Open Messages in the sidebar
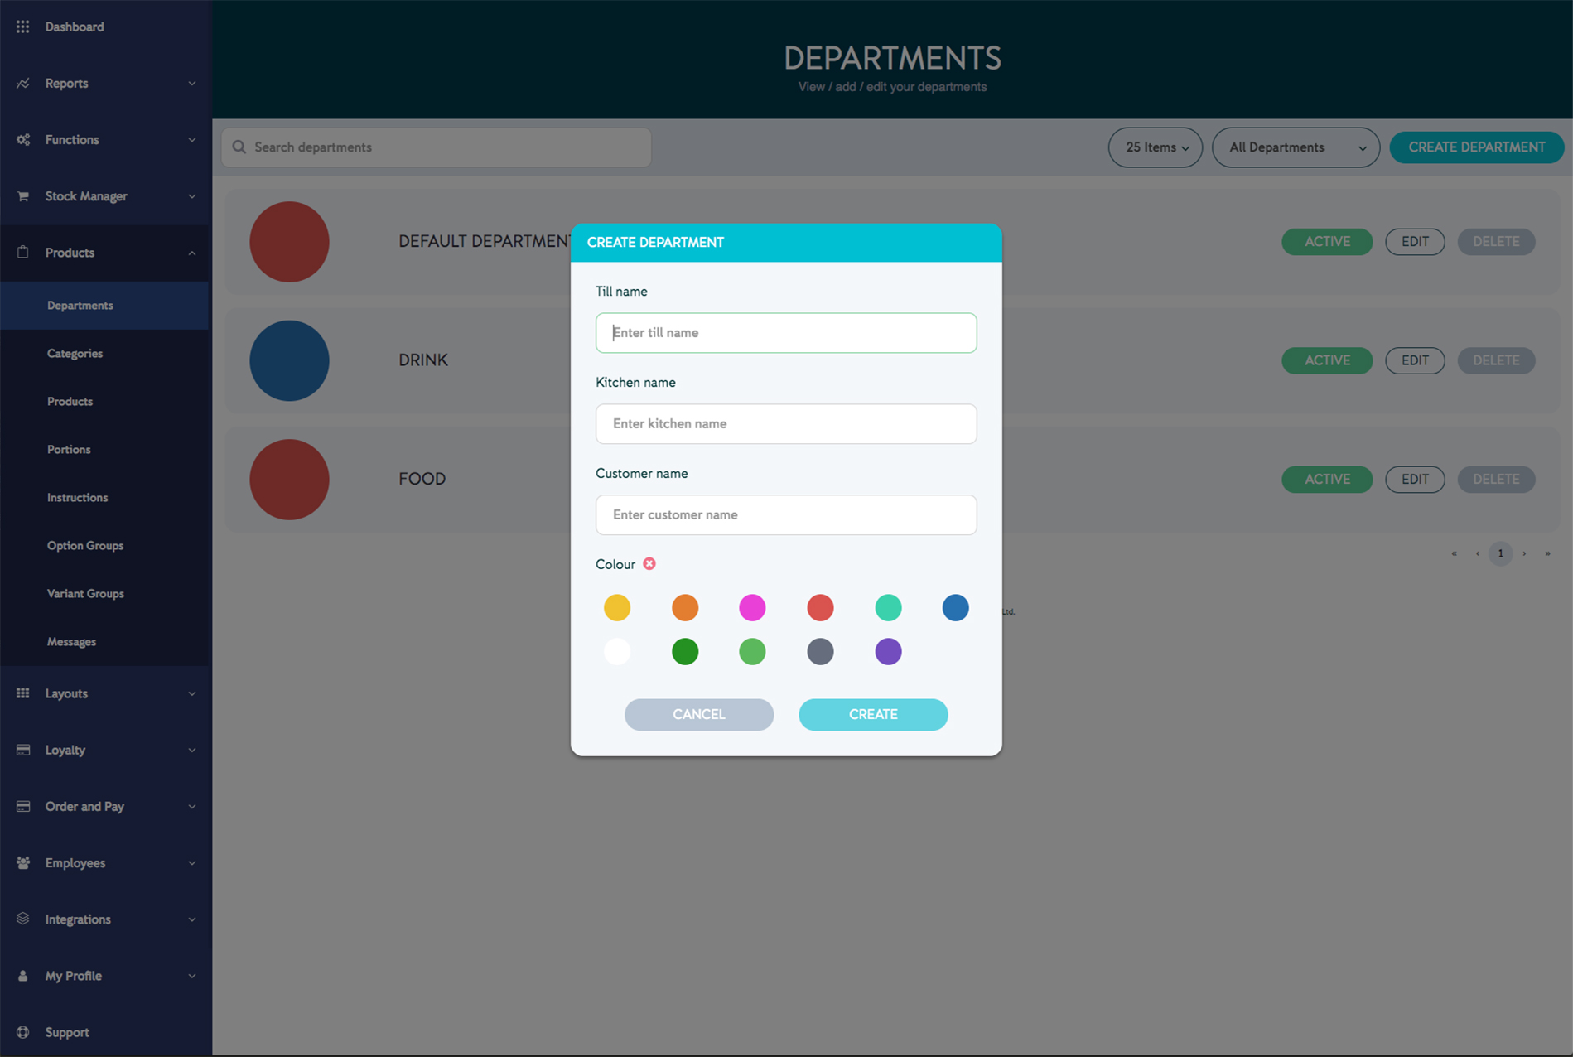The height and width of the screenshot is (1057, 1573). (104, 642)
